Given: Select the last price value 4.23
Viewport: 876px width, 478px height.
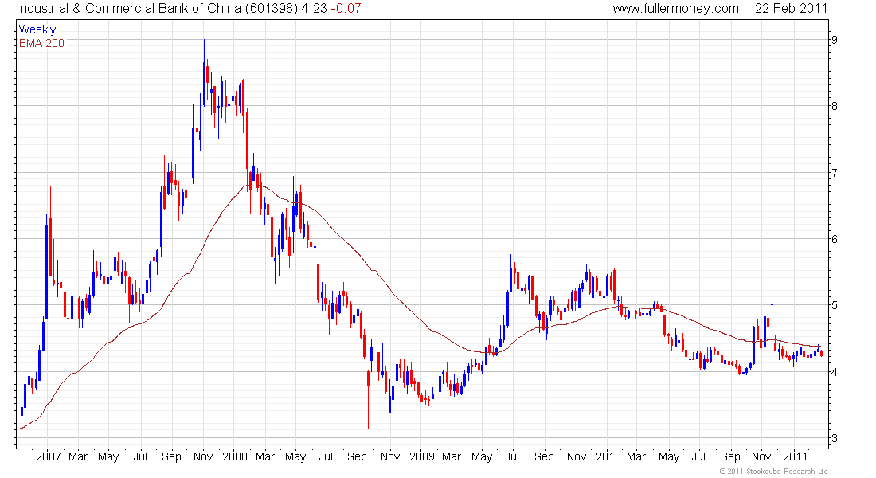Looking at the screenshot, I should coord(314,9).
